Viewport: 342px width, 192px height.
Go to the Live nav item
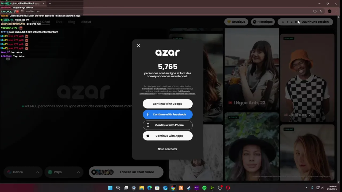[59, 22]
